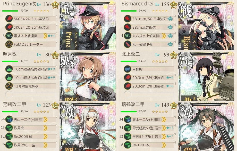Viewport: 237px width, 151px height.
Task: Click the radar icon next to FuMO25 レーダー
Action: [9, 44]
